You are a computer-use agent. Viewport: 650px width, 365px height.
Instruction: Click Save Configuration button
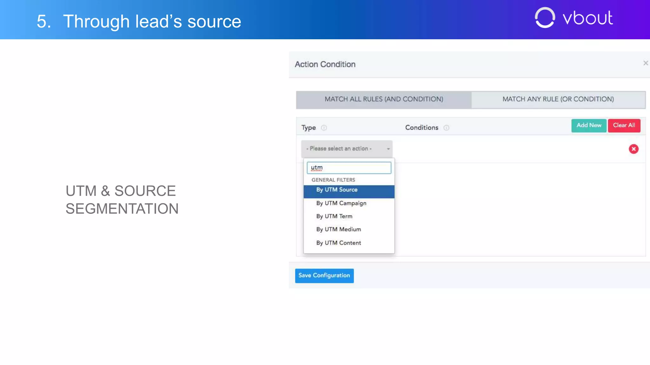pyautogui.click(x=324, y=276)
